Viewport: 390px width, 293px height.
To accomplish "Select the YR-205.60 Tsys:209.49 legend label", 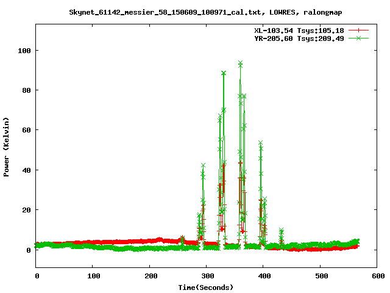I will (299, 38).
